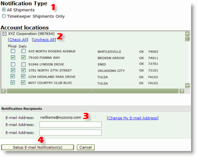The image size is (197, 157).
Task: Select the All Shipments radio button
Action: 4,10
